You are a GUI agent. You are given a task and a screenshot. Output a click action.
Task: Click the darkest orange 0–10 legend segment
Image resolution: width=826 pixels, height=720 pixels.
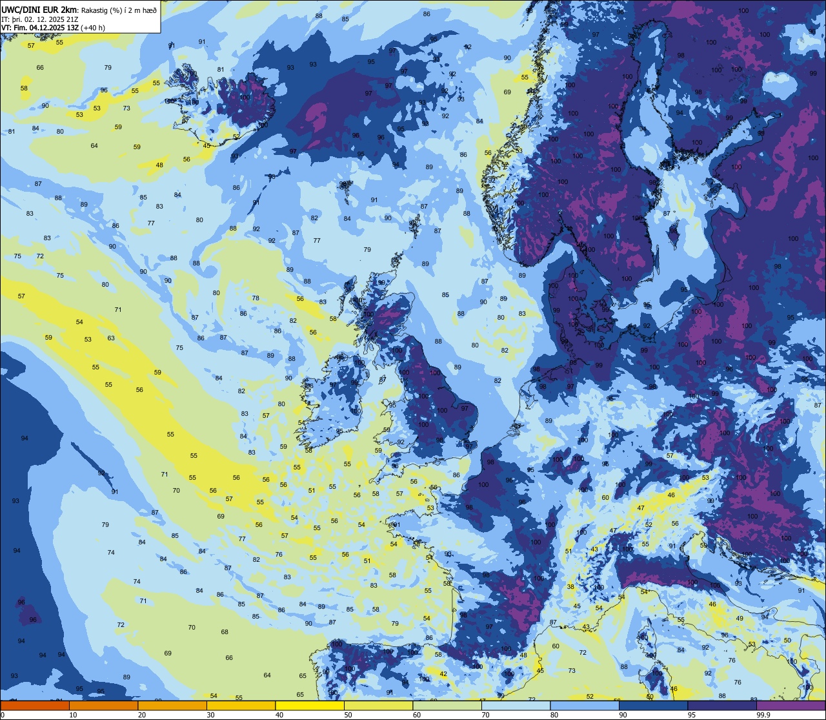coord(35,705)
